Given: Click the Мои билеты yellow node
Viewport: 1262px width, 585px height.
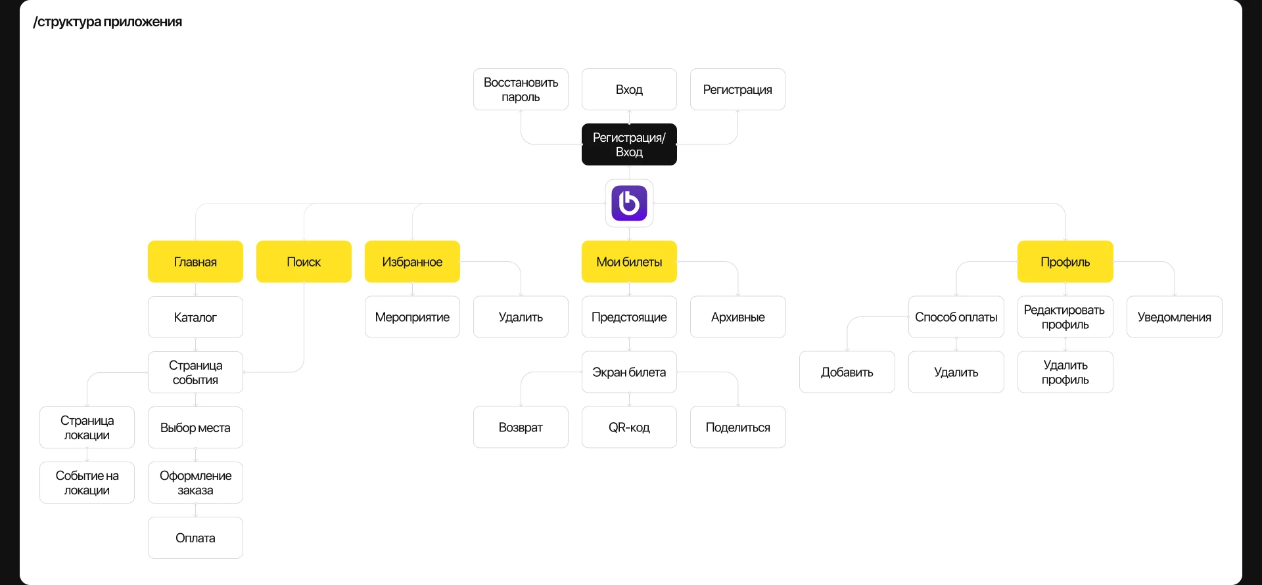Looking at the screenshot, I should (629, 262).
